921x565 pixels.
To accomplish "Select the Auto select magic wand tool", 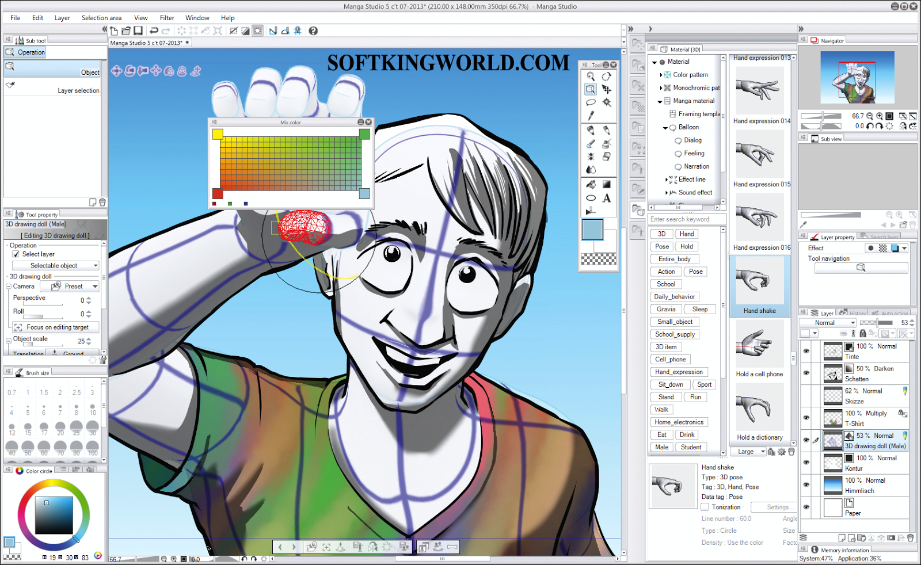I will [x=606, y=102].
